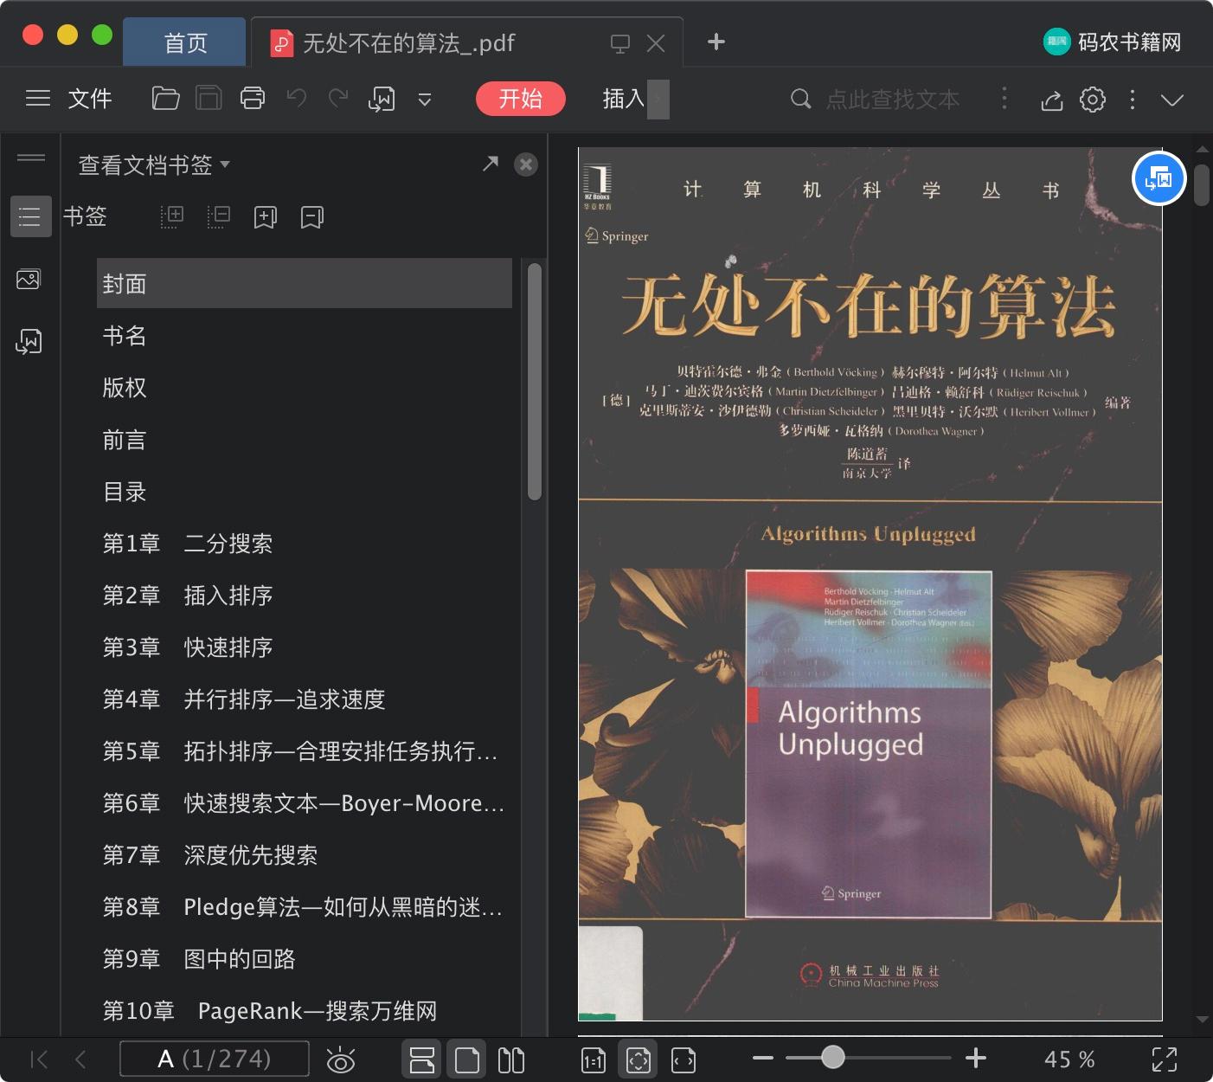Toggle fit page zoom

(x=639, y=1059)
